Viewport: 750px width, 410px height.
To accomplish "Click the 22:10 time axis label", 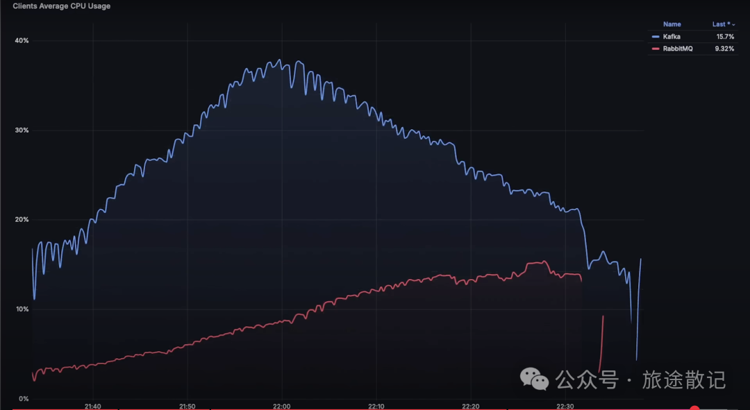I will [376, 406].
